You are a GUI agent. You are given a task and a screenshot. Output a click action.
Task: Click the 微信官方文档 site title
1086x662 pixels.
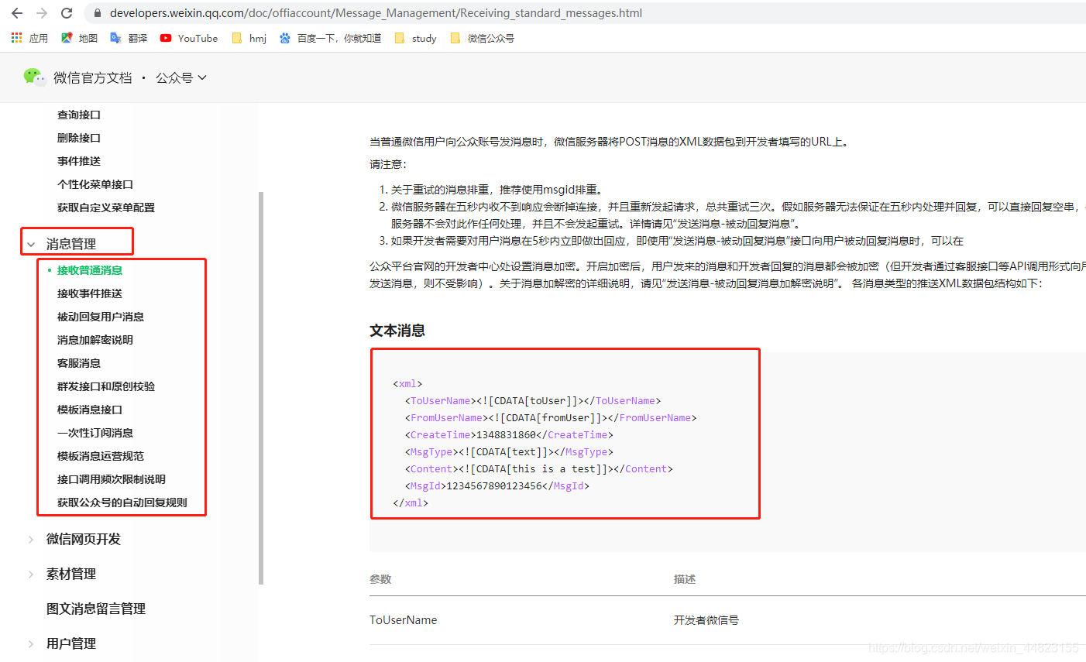[x=92, y=77]
